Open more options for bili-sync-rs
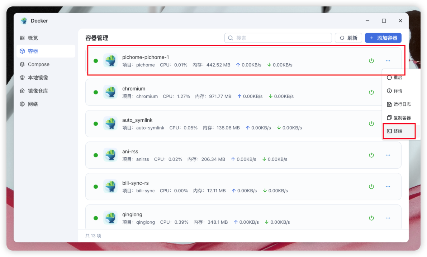 [x=388, y=187]
